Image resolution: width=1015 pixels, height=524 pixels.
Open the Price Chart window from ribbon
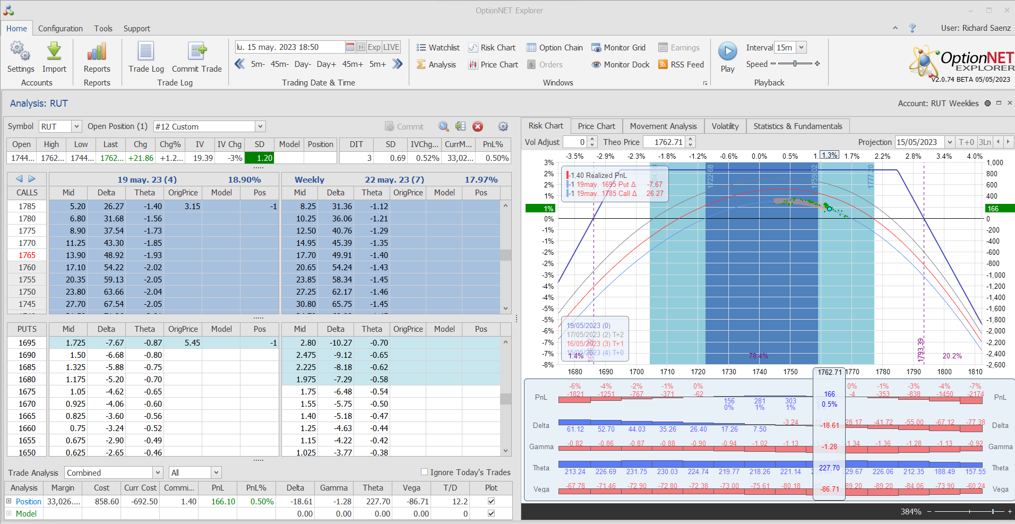pos(493,64)
